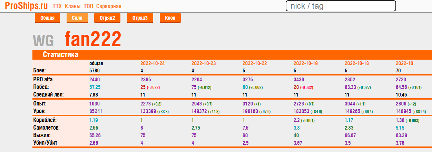The height and width of the screenshot is (152, 432).
Task: Switch to Кооп battle statistics
Action: 170,18
